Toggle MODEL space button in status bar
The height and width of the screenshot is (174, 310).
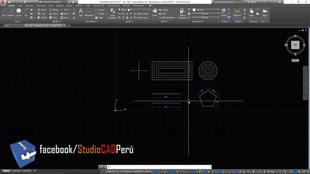pos(148,172)
